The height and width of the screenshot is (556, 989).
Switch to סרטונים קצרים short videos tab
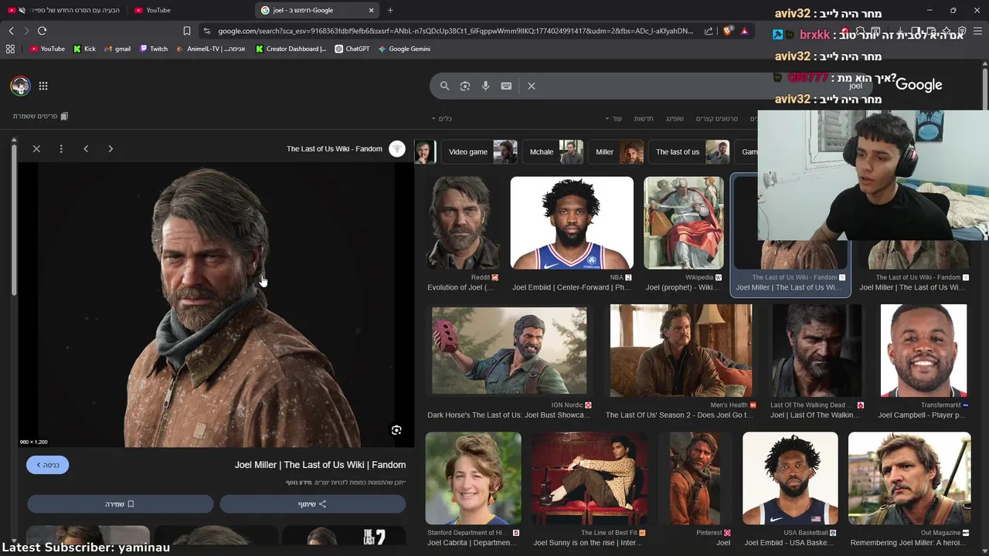tap(717, 118)
